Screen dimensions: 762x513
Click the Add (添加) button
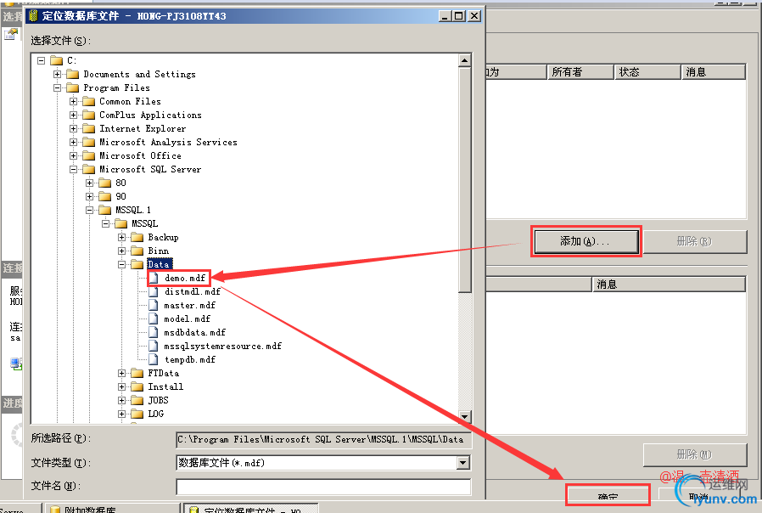coord(586,241)
